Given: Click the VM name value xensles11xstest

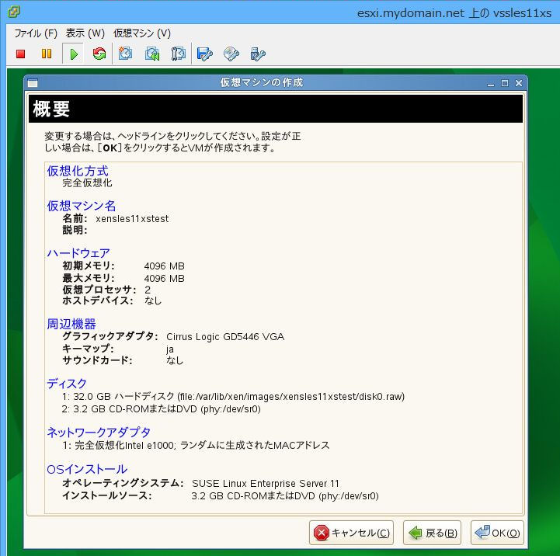Looking at the screenshot, I should pyautogui.click(x=132, y=218).
